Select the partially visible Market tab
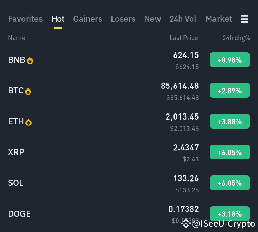This screenshot has height=232, width=258. 220,19
